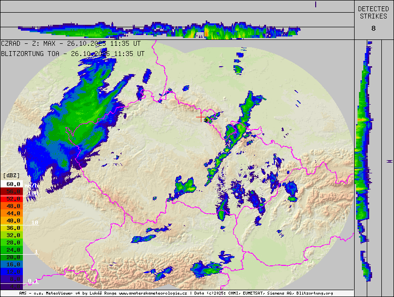Choose the 16.0 dBZ blue legend swatch
The width and height of the screenshot is (394, 297).
coord(12,264)
